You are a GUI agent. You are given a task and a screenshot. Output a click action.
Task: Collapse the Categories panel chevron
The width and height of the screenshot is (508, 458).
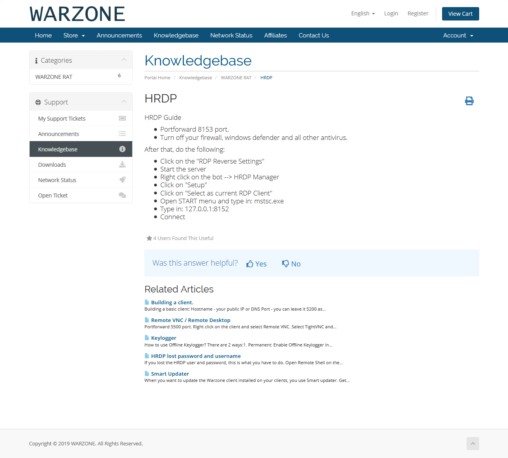click(x=124, y=60)
